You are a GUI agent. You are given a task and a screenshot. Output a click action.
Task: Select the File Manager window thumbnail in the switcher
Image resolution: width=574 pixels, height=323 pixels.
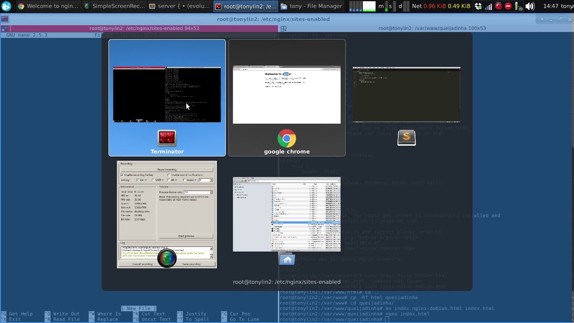tap(287, 214)
